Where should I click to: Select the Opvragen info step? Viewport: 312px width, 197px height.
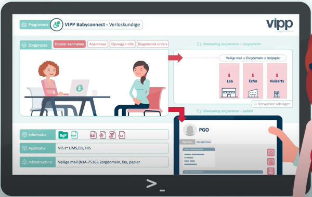[122, 44]
